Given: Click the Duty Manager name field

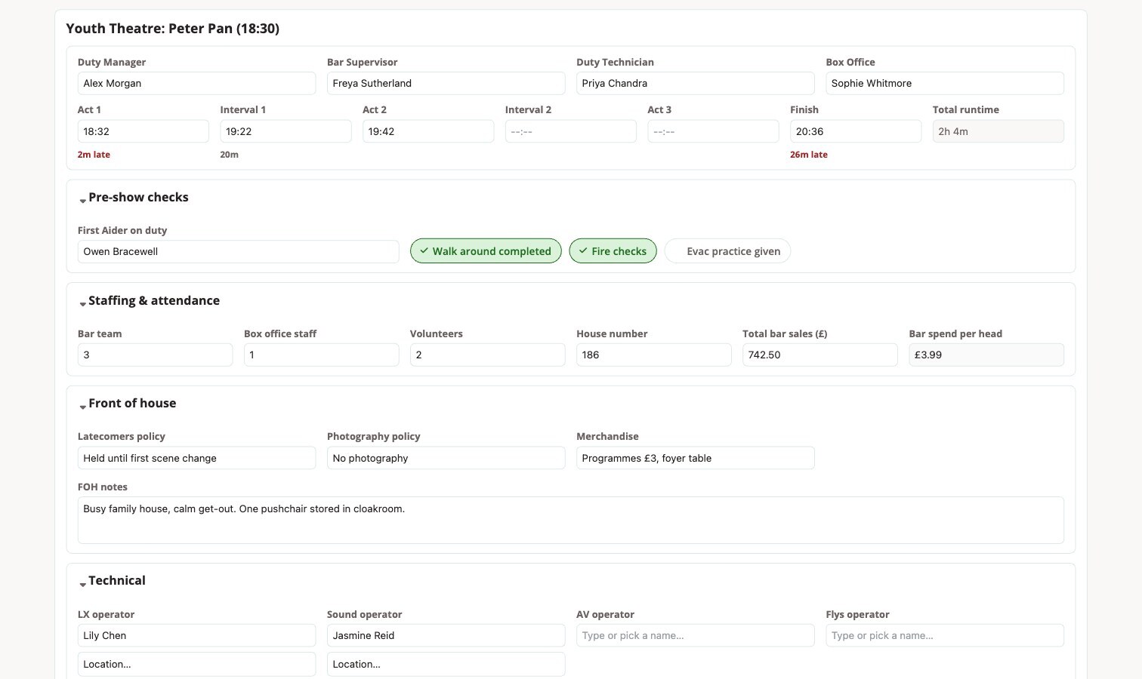Looking at the screenshot, I should tap(196, 83).
